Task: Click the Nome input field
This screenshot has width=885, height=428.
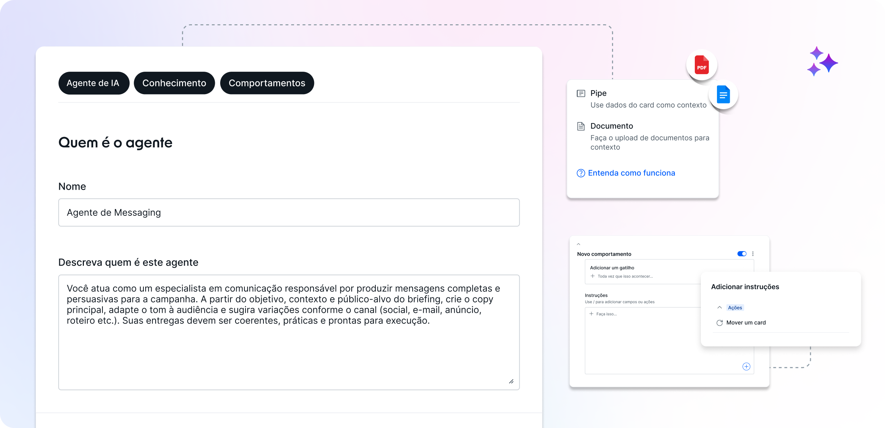Action: pos(289,213)
